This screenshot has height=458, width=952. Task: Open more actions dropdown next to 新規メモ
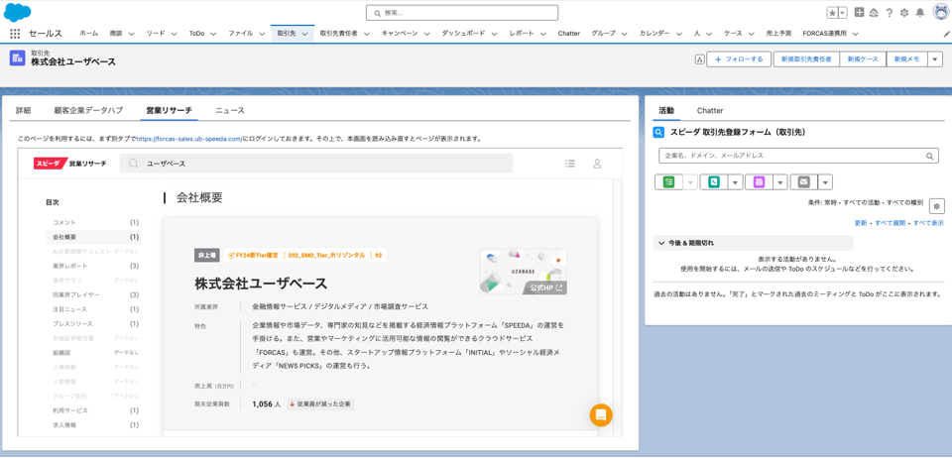click(x=934, y=59)
